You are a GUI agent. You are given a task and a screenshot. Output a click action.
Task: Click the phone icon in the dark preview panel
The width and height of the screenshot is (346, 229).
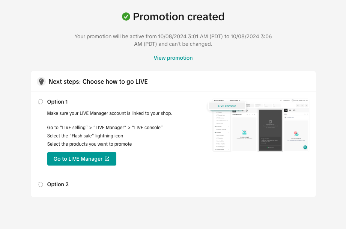tap(270, 121)
